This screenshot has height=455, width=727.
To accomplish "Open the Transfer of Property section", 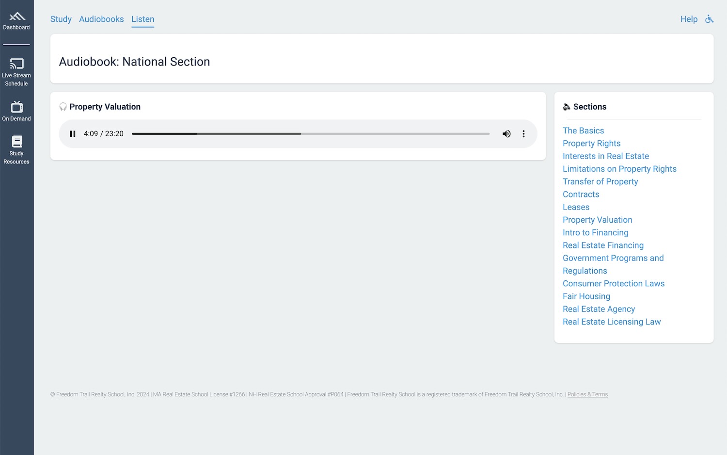I will [600, 181].
